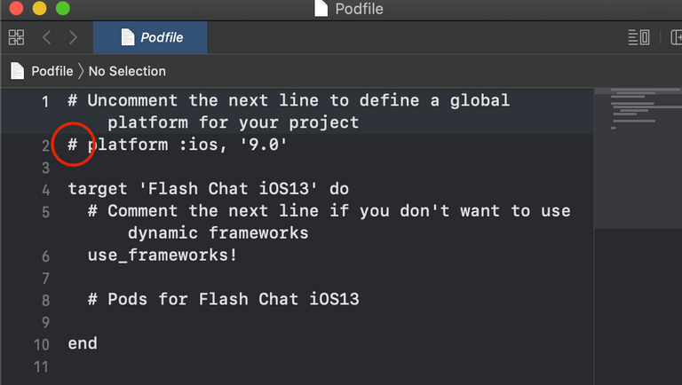Viewport: 682px width, 385px height.
Task: Open the related items grid menu
Action: coord(17,37)
